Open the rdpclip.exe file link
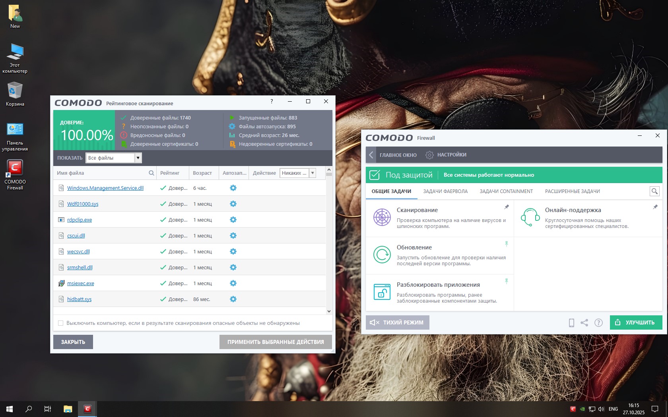This screenshot has width=668, height=417. click(80, 220)
